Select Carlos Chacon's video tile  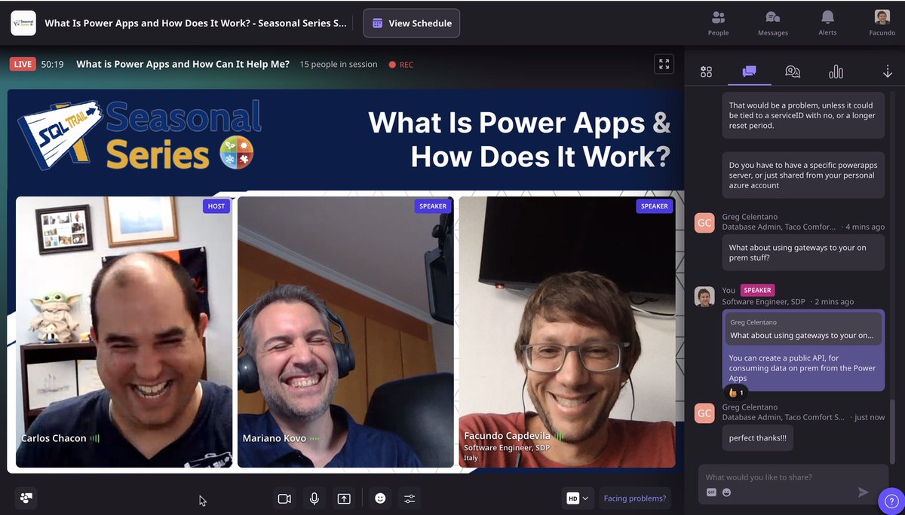[x=124, y=332]
